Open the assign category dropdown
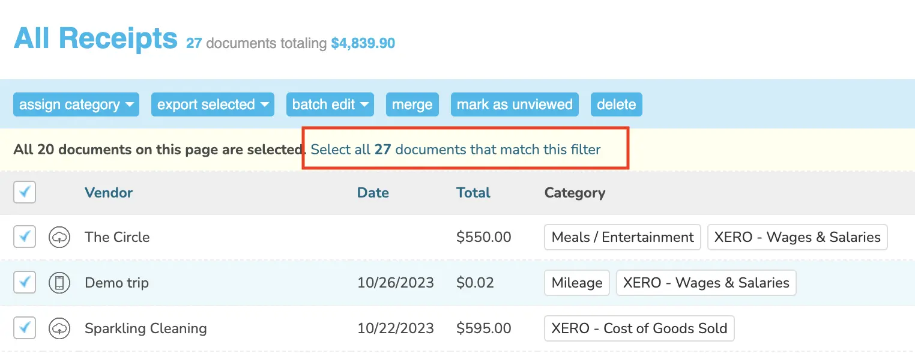Viewport: 915px width, 353px height. click(x=76, y=104)
